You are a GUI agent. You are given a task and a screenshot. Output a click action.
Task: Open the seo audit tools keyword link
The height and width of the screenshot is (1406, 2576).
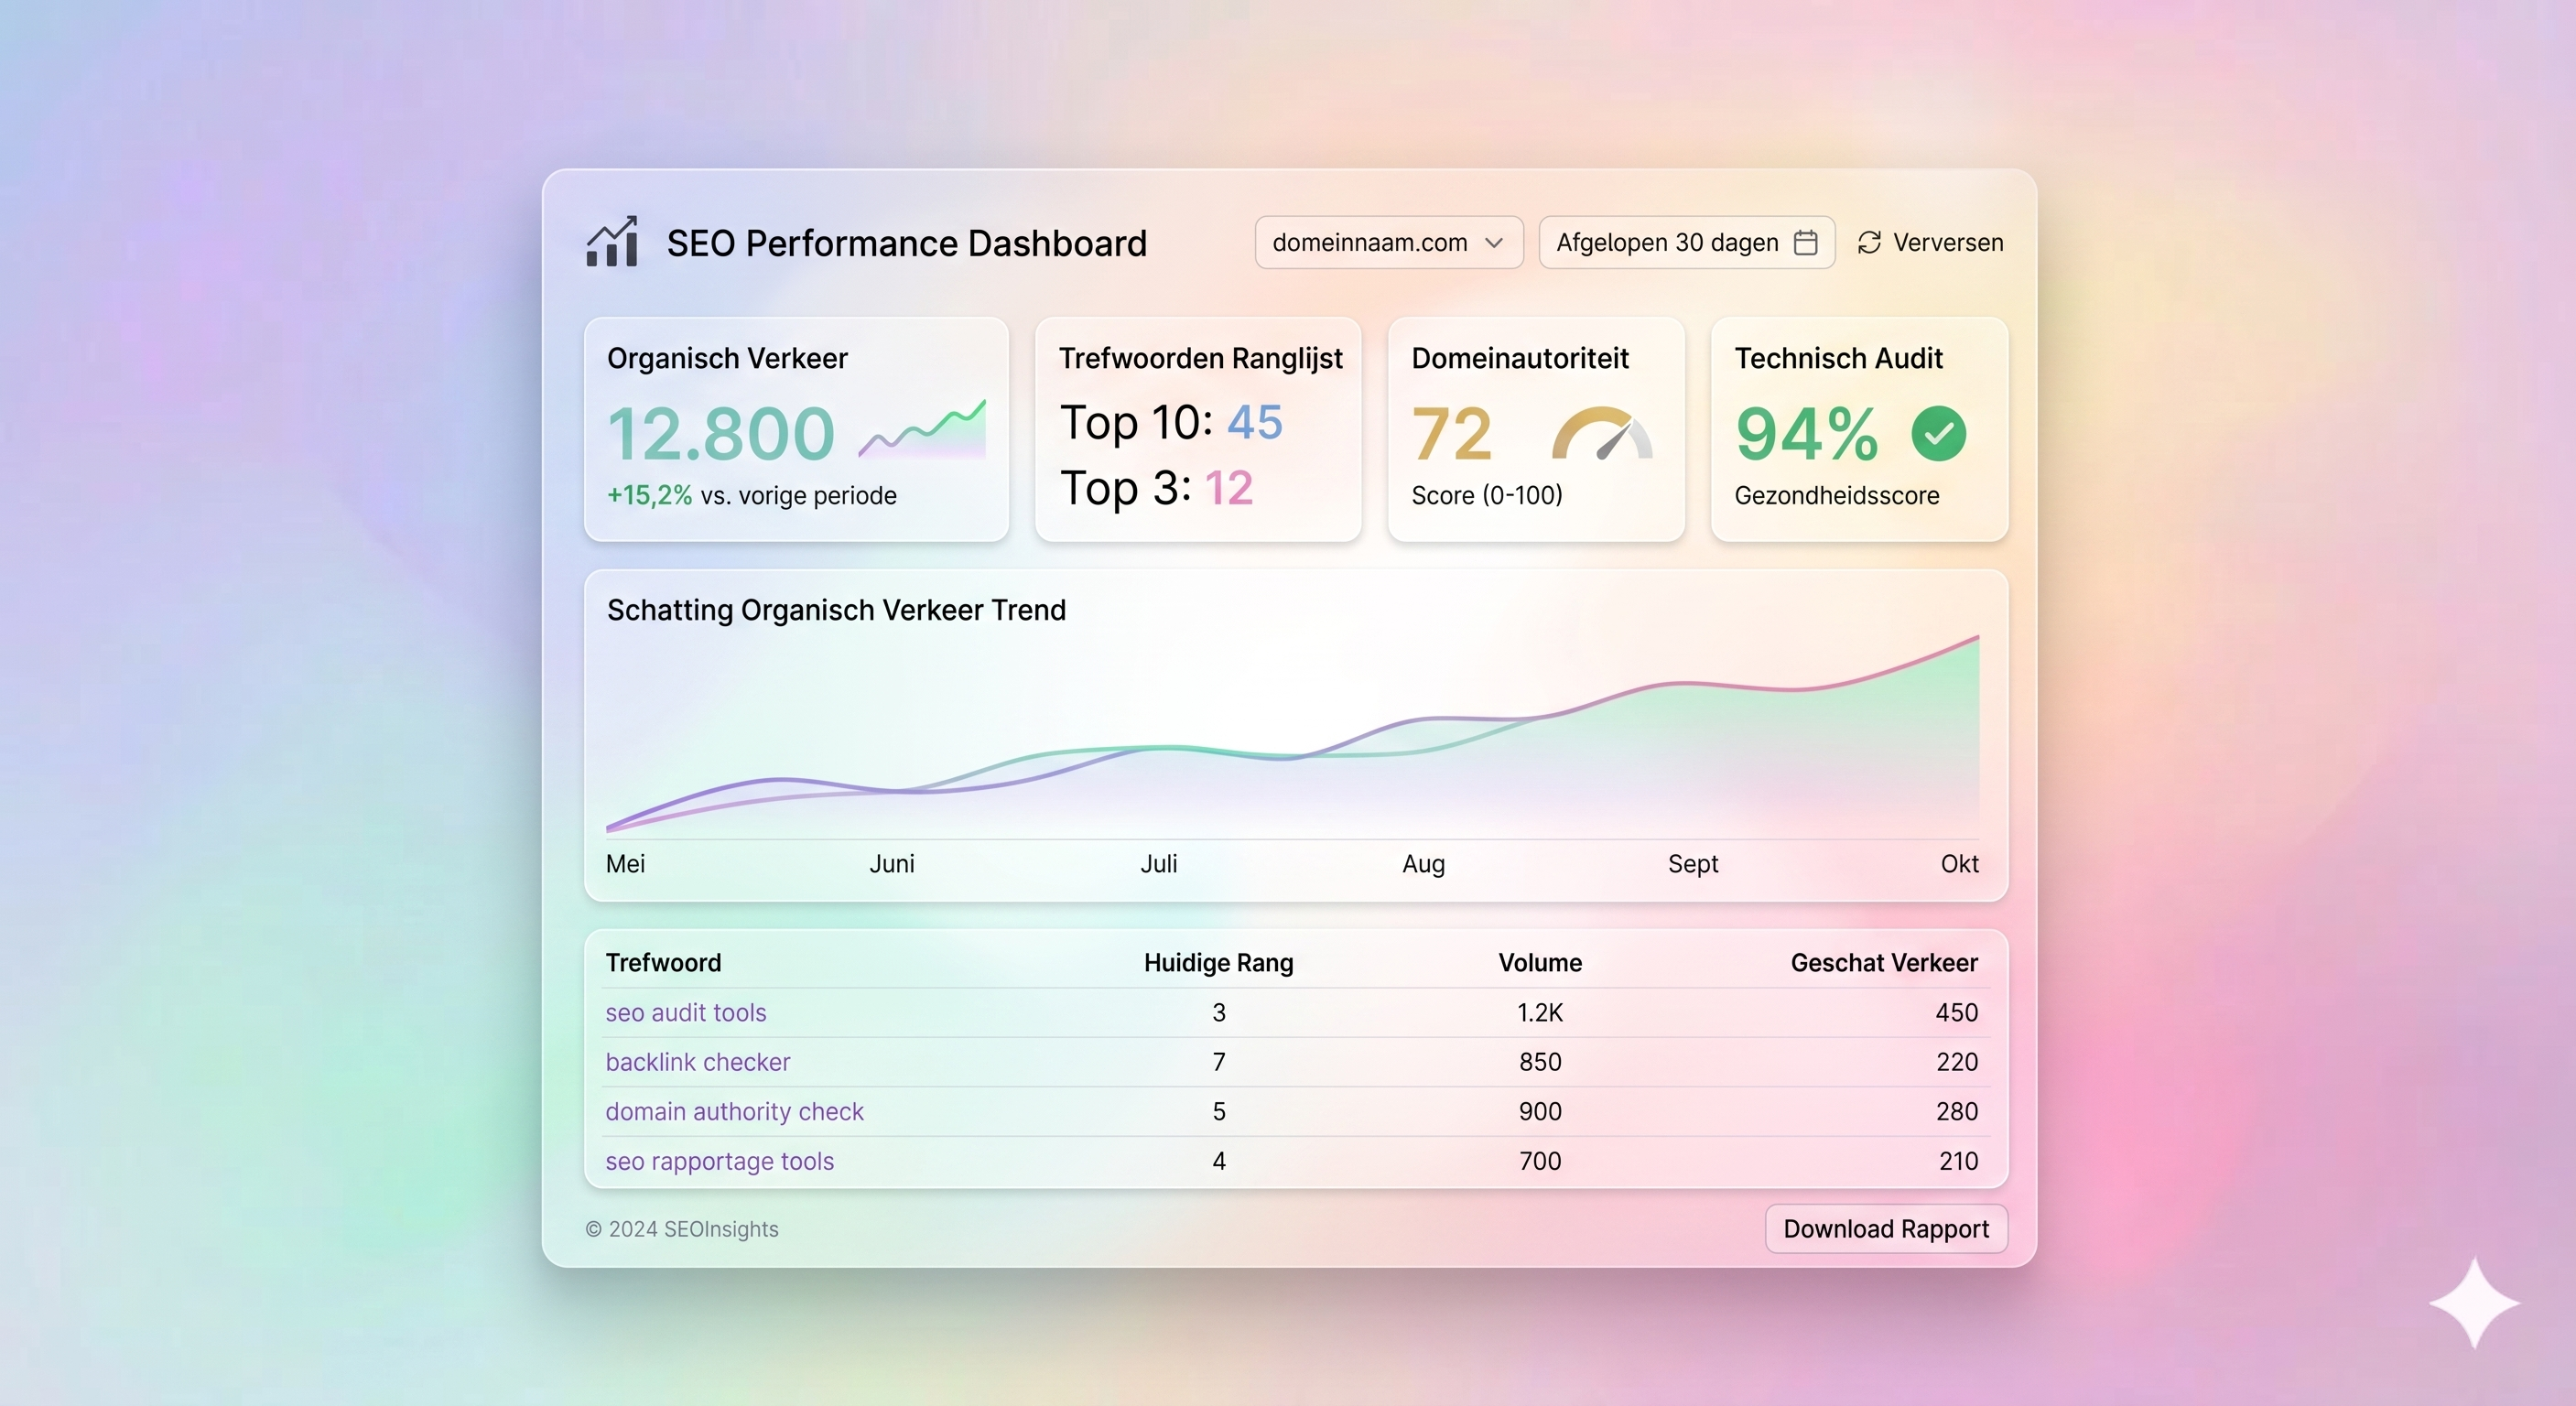pyautogui.click(x=685, y=1012)
